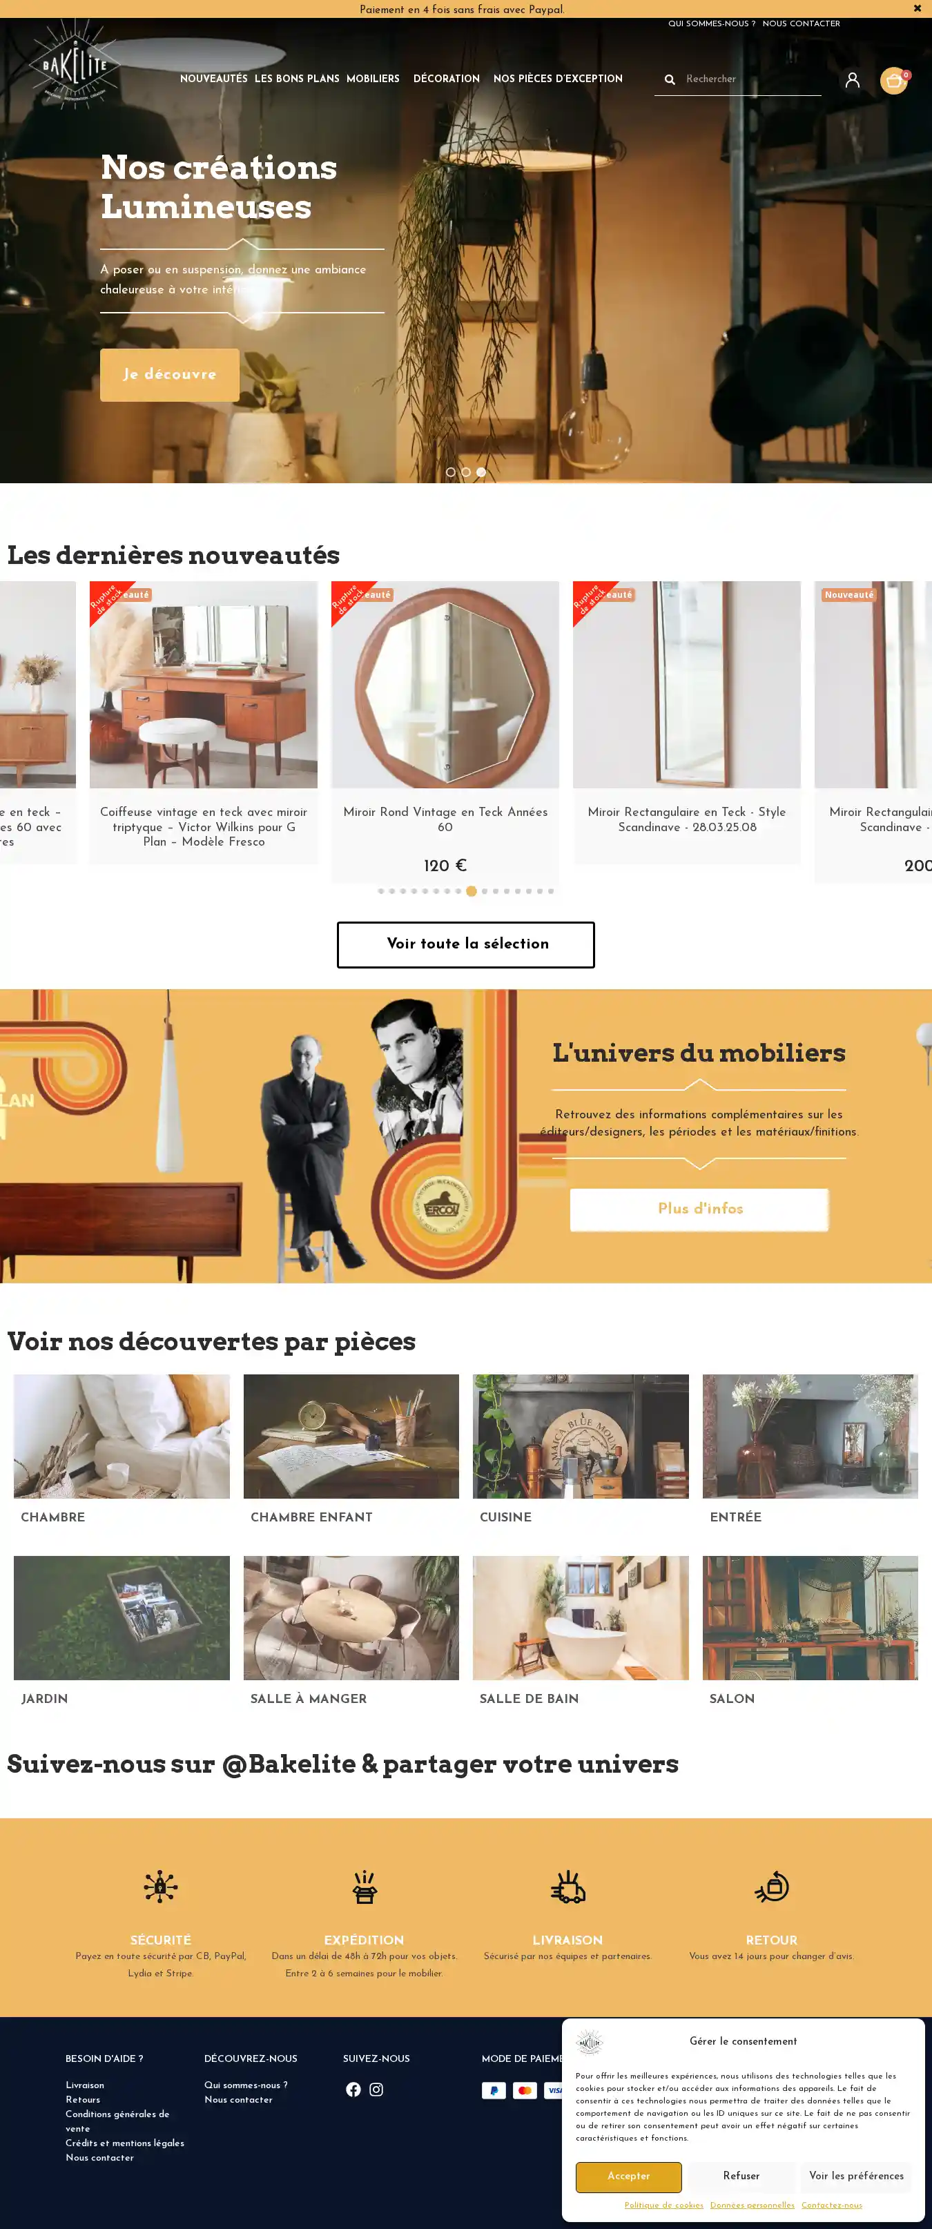Select the highlighted product carousel dot
The image size is (932, 2229).
coord(472,891)
